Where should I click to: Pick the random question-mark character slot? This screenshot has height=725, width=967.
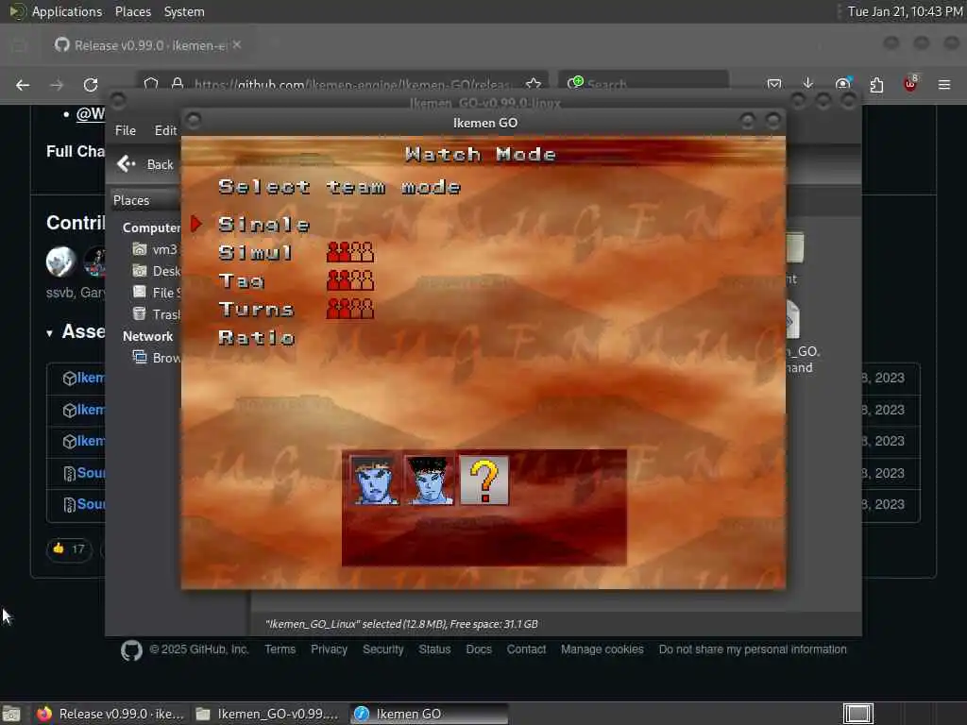484,481
